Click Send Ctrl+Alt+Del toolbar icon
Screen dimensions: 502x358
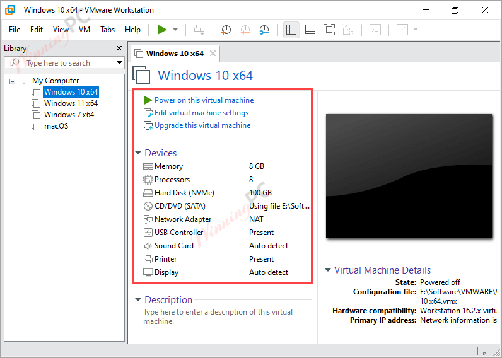coord(199,30)
